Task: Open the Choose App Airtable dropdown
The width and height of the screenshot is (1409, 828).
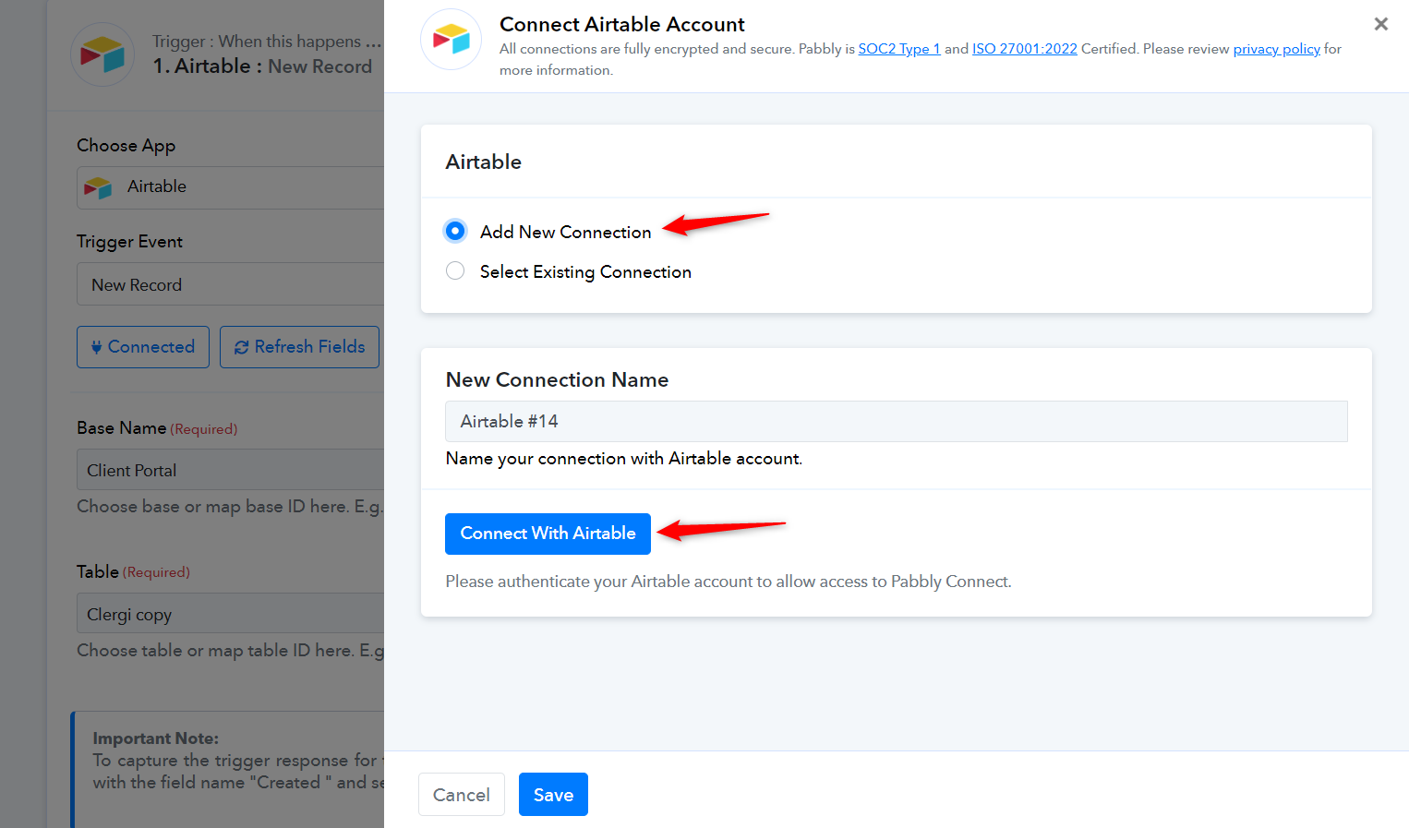Action: pos(231,187)
